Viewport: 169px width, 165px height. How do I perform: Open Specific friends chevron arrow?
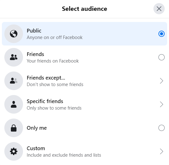click(x=162, y=104)
